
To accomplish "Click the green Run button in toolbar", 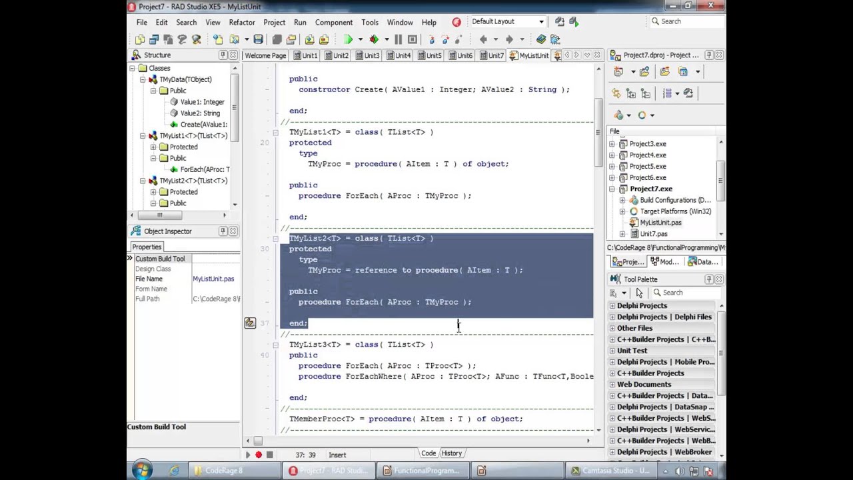I will pyautogui.click(x=348, y=39).
